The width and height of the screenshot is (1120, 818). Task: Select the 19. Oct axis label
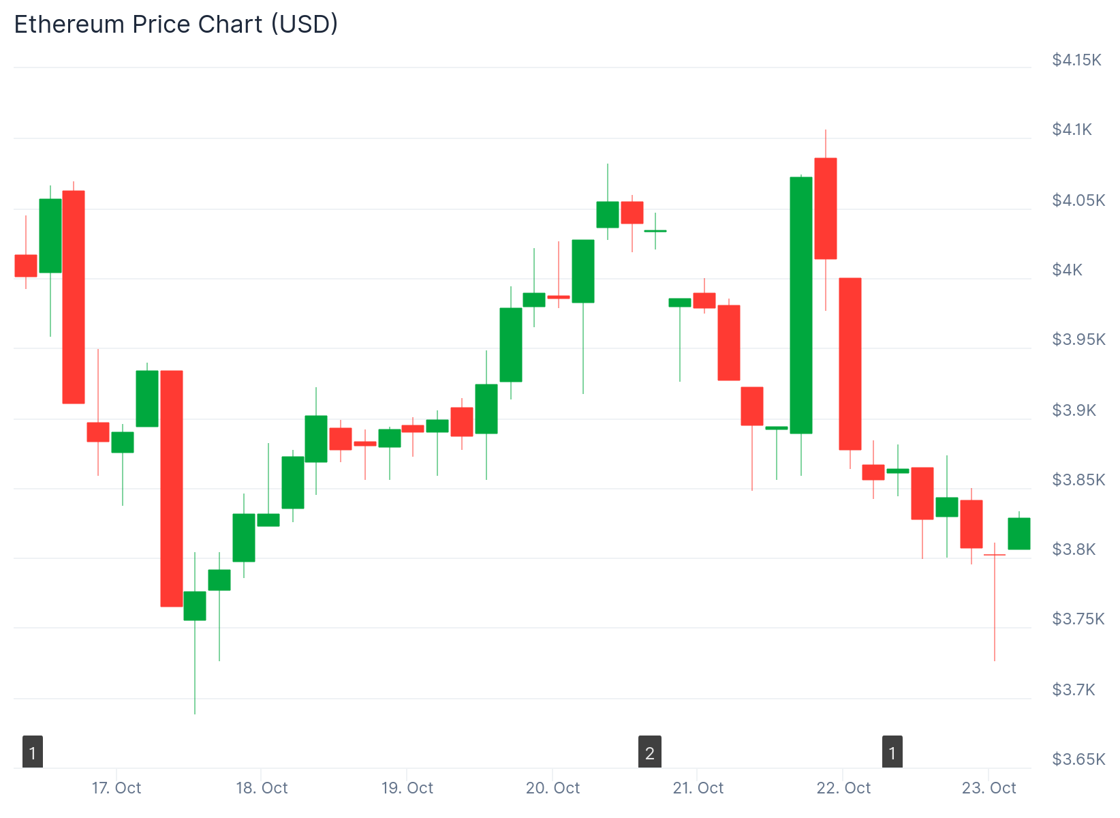(x=407, y=788)
